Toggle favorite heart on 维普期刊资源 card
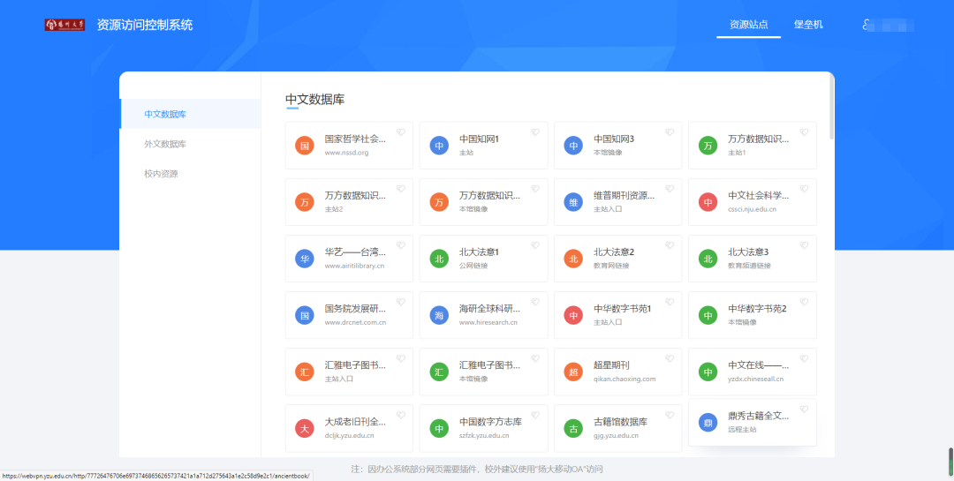Screen dimensions: 954x481 coord(670,189)
